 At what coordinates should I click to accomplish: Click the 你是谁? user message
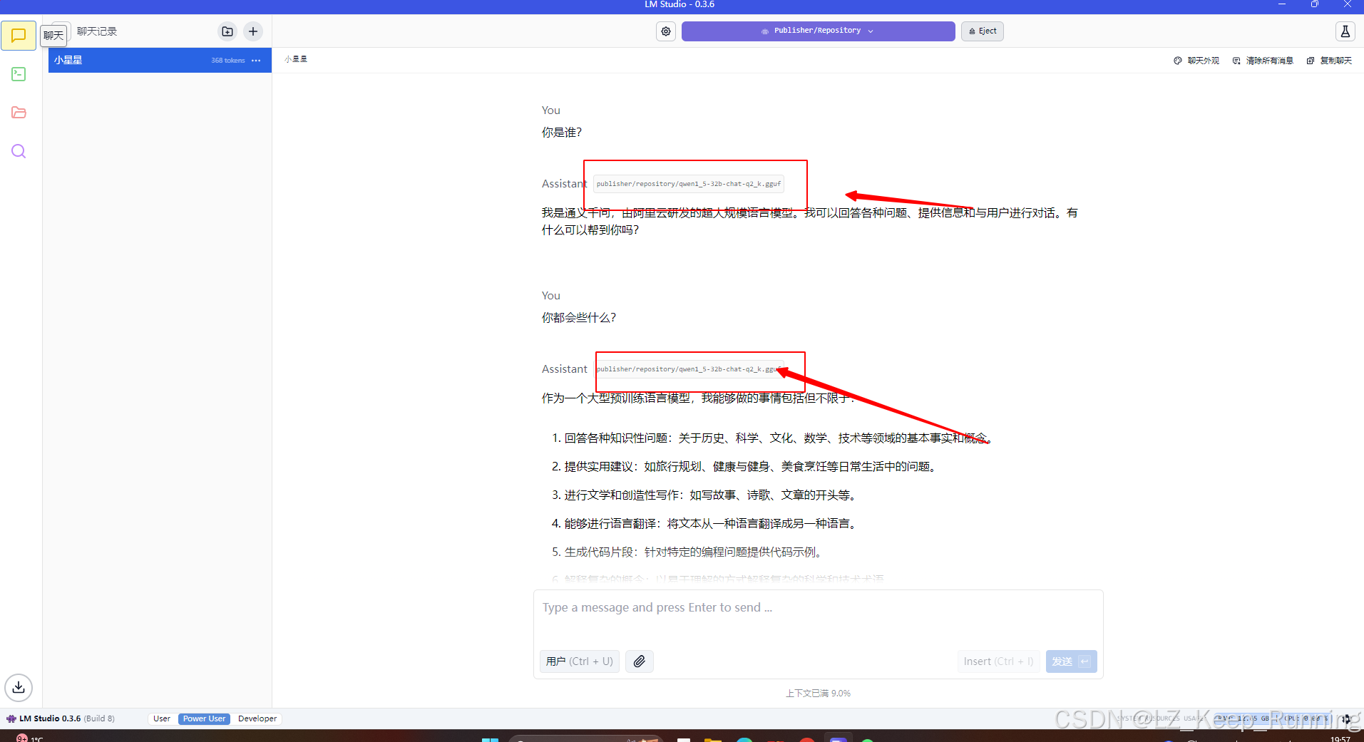562,133
